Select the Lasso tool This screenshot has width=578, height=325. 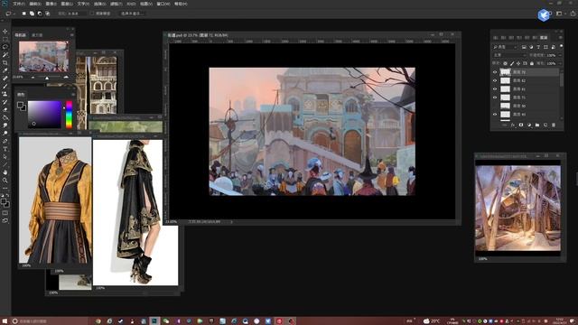5,47
